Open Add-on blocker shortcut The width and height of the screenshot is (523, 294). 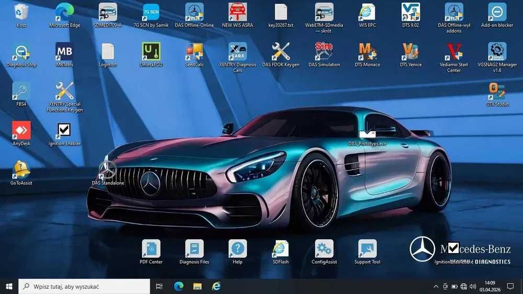point(497,12)
